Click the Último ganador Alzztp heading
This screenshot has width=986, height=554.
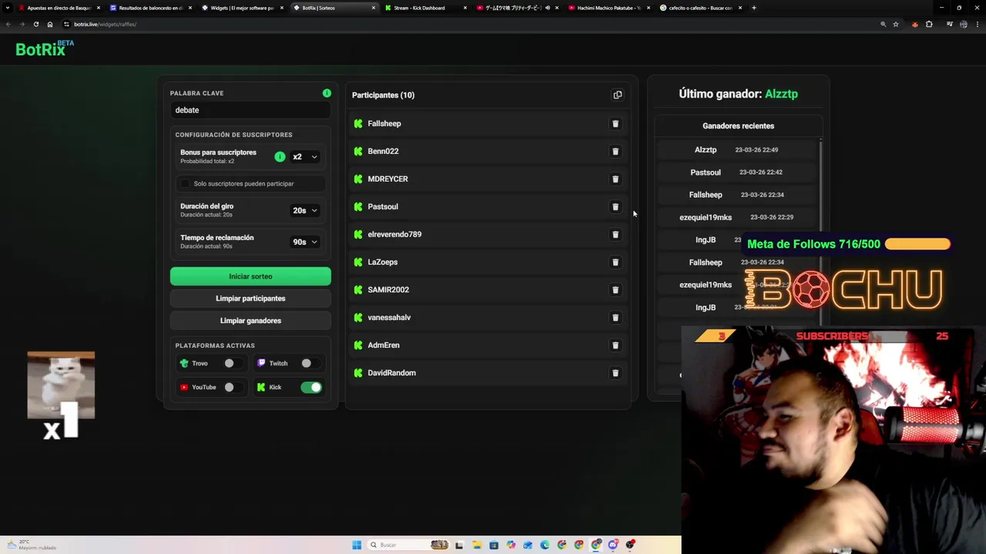coord(738,94)
